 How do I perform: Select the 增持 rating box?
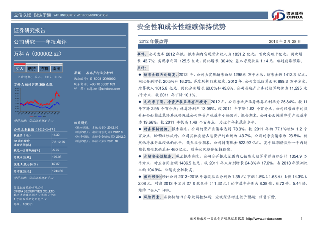tap(32, 68)
